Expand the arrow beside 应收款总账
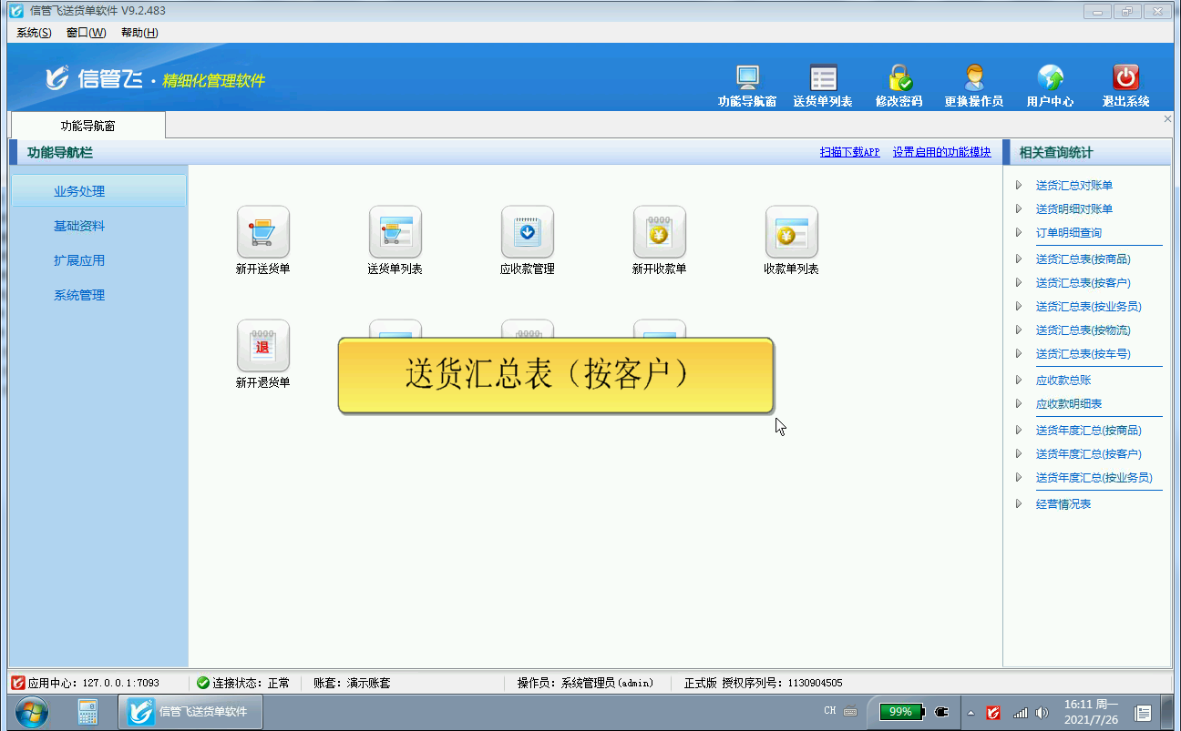The height and width of the screenshot is (731, 1181). (1019, 381)
